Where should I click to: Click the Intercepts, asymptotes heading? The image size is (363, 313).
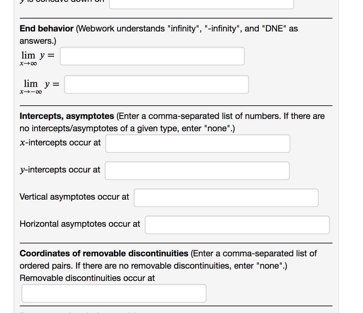click(67, 116)
